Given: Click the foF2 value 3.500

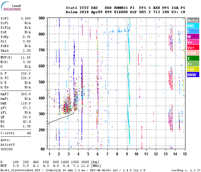Looking at the screenshot, I should 26,18.
